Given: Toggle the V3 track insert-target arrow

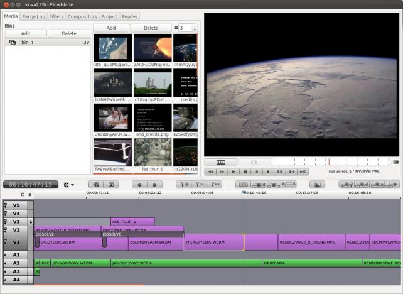Looking at the screenshot, I should 30,222.
